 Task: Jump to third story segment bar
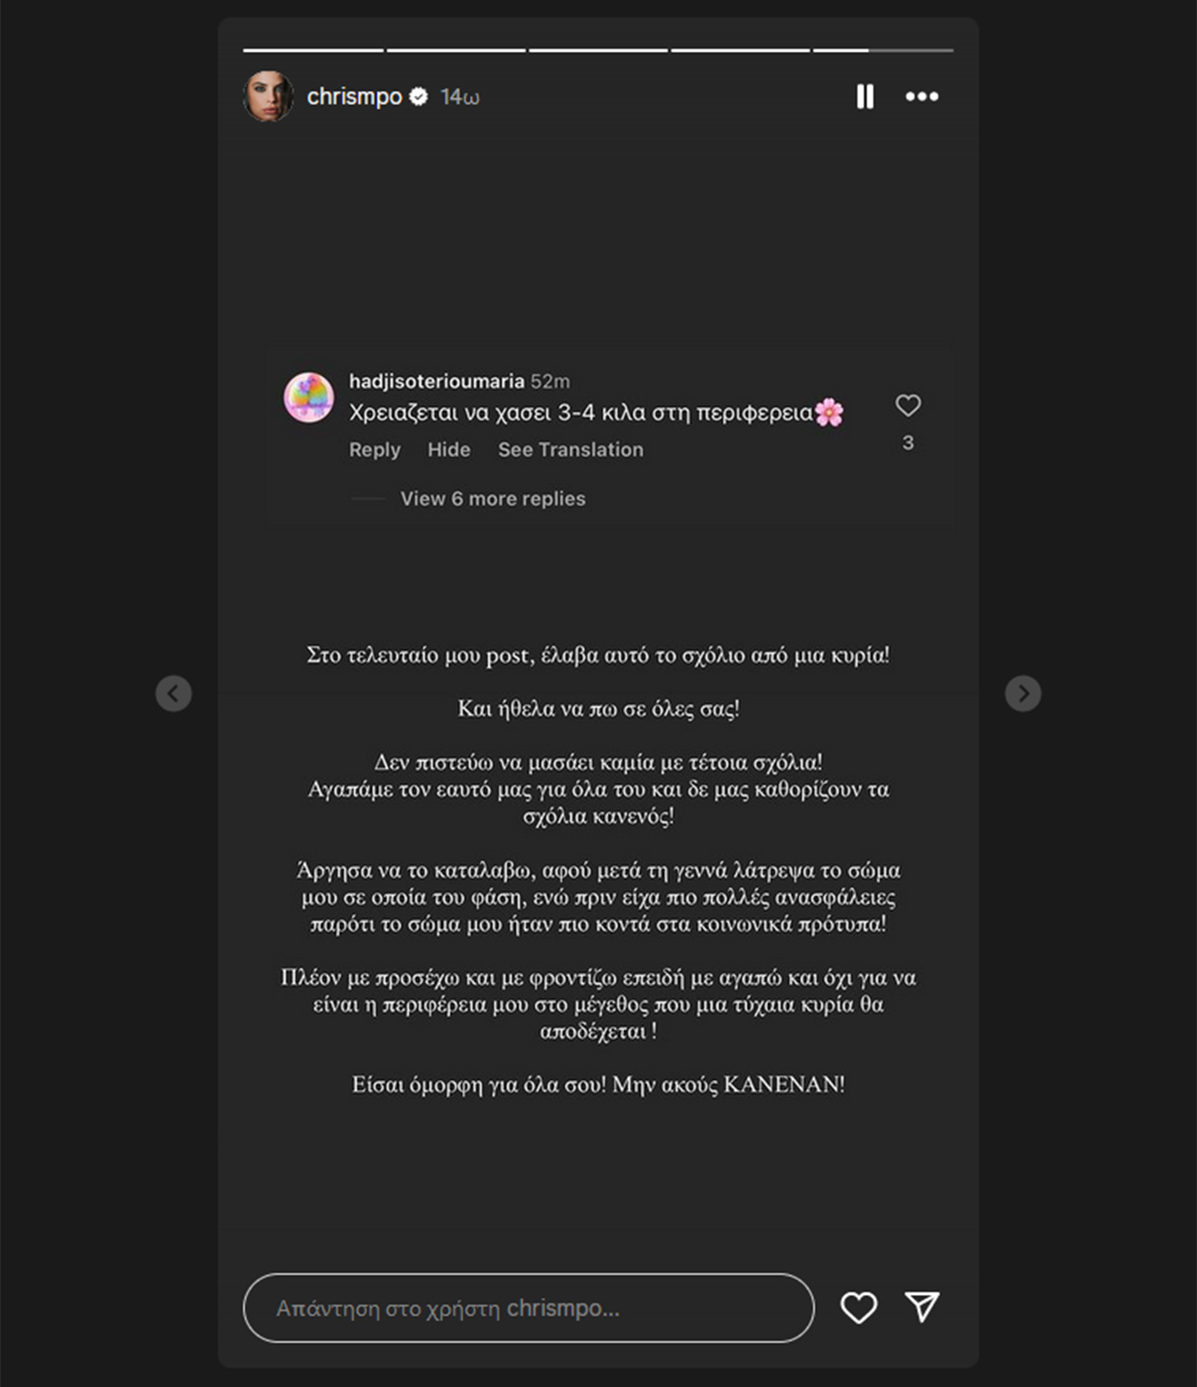(598, 51)
